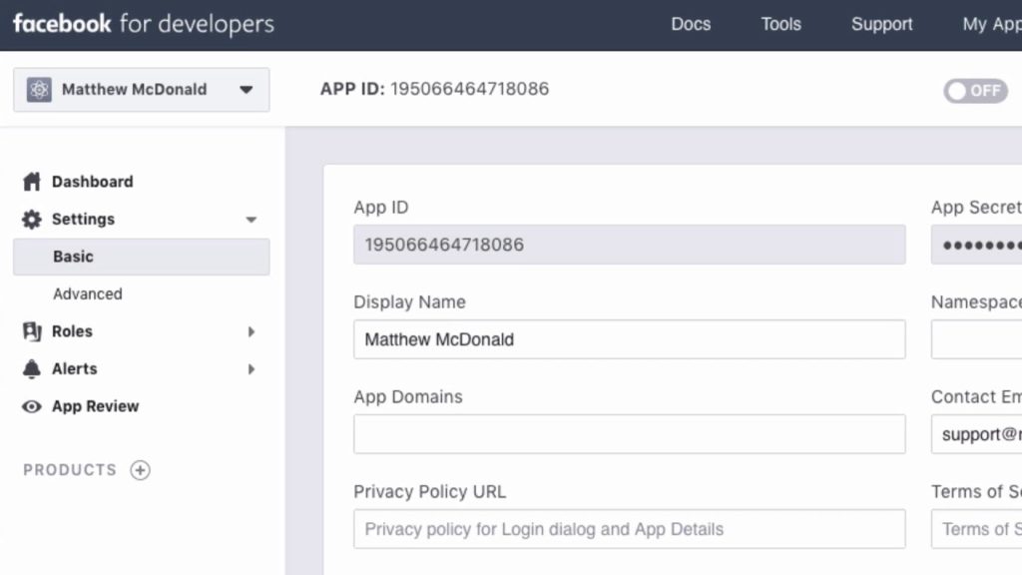Click the App ID field label

[x=381, y=208]
